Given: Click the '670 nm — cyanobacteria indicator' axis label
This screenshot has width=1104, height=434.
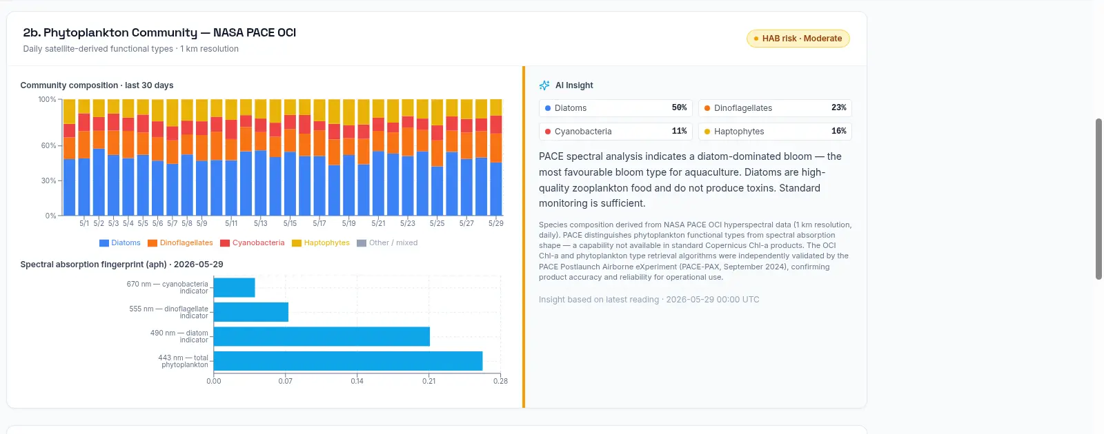Looking at the screenshot, I should (167, 287).
